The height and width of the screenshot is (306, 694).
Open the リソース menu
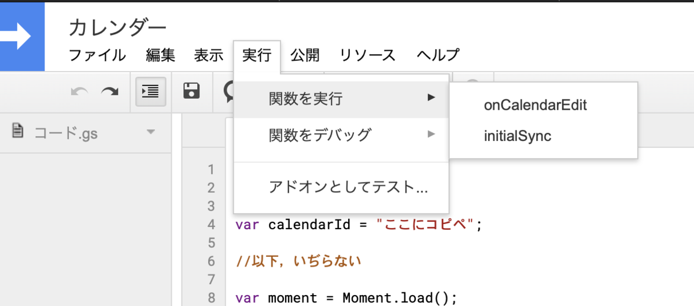[368, 55]
